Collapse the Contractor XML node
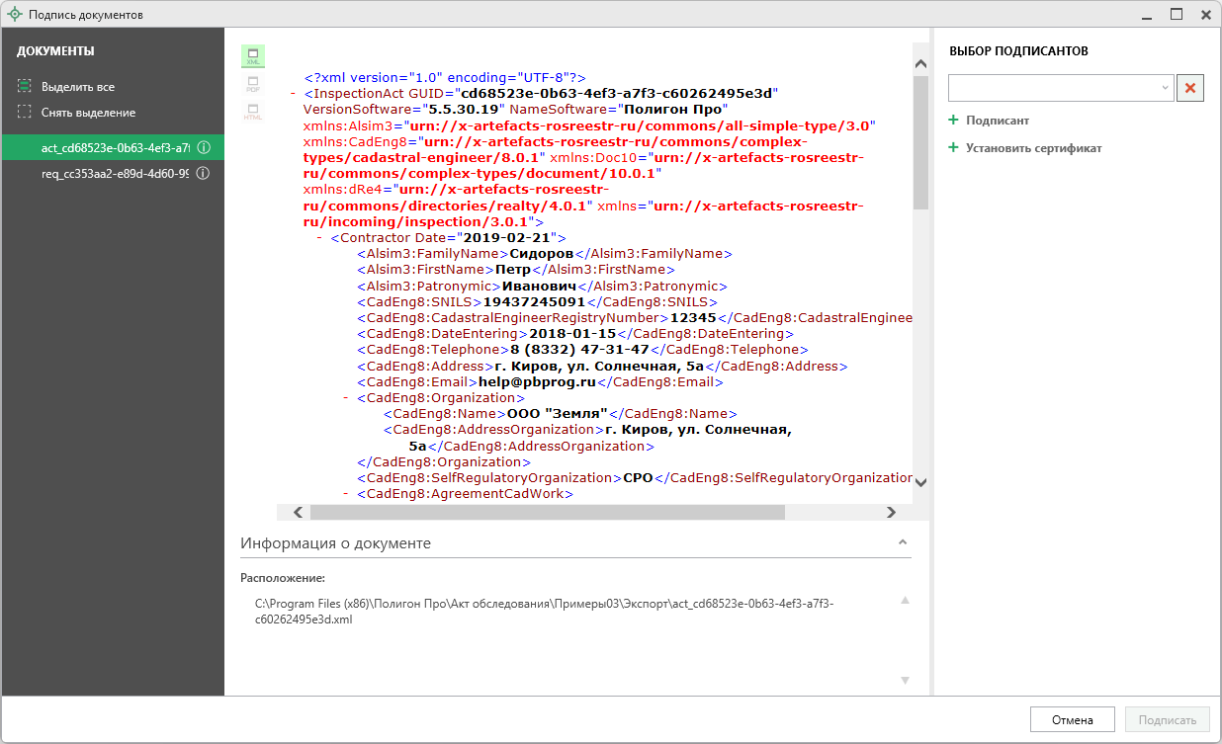This screenshot has height=744, width=1222. [x=320, y=238]
